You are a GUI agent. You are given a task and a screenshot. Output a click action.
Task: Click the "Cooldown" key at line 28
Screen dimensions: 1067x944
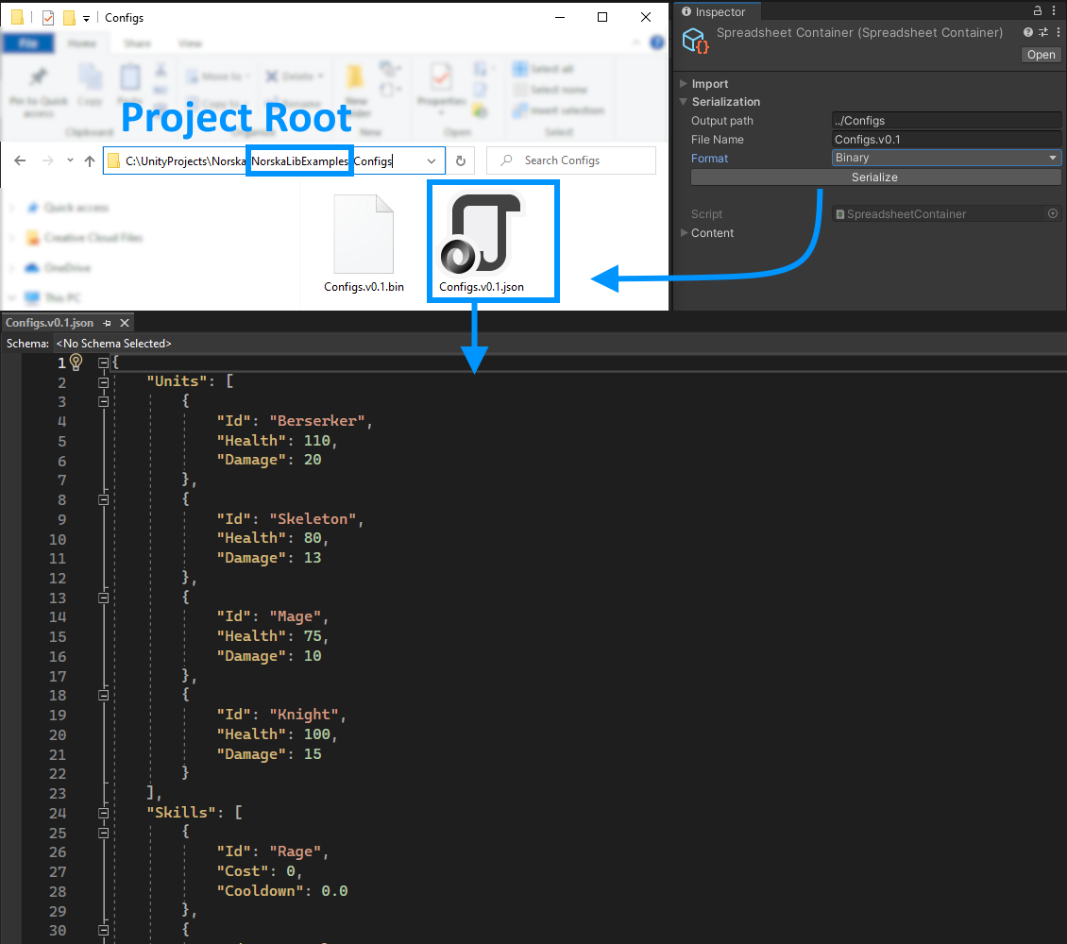click(x=260, y=891)
